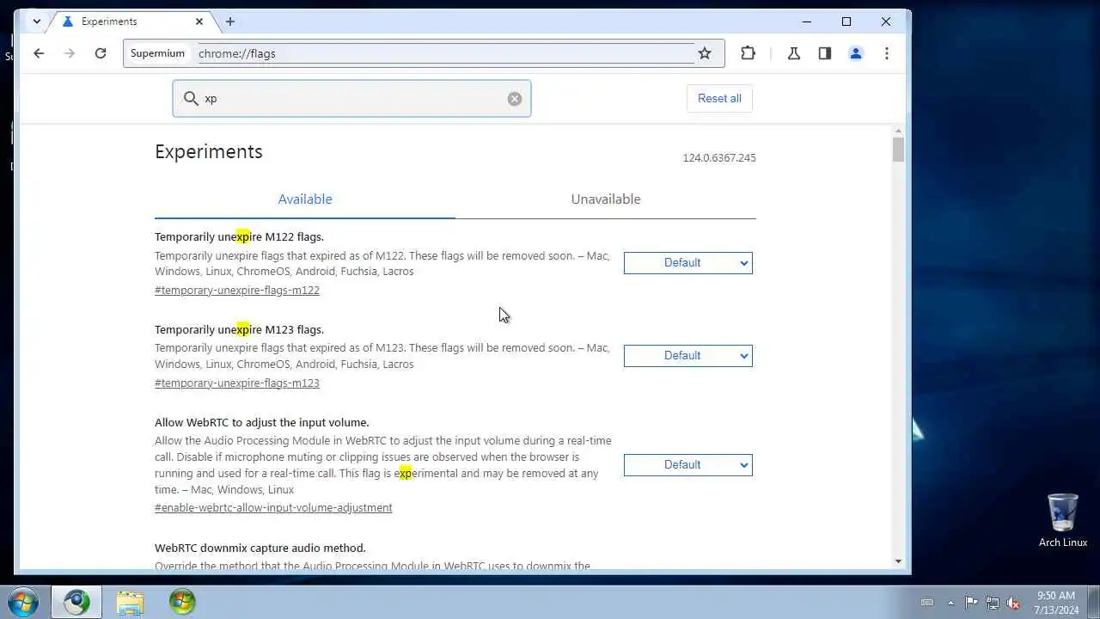Add a new tab with plus button
This screenshot has width=1100, height=619.
pyautogui.click(x=229, y=21)
